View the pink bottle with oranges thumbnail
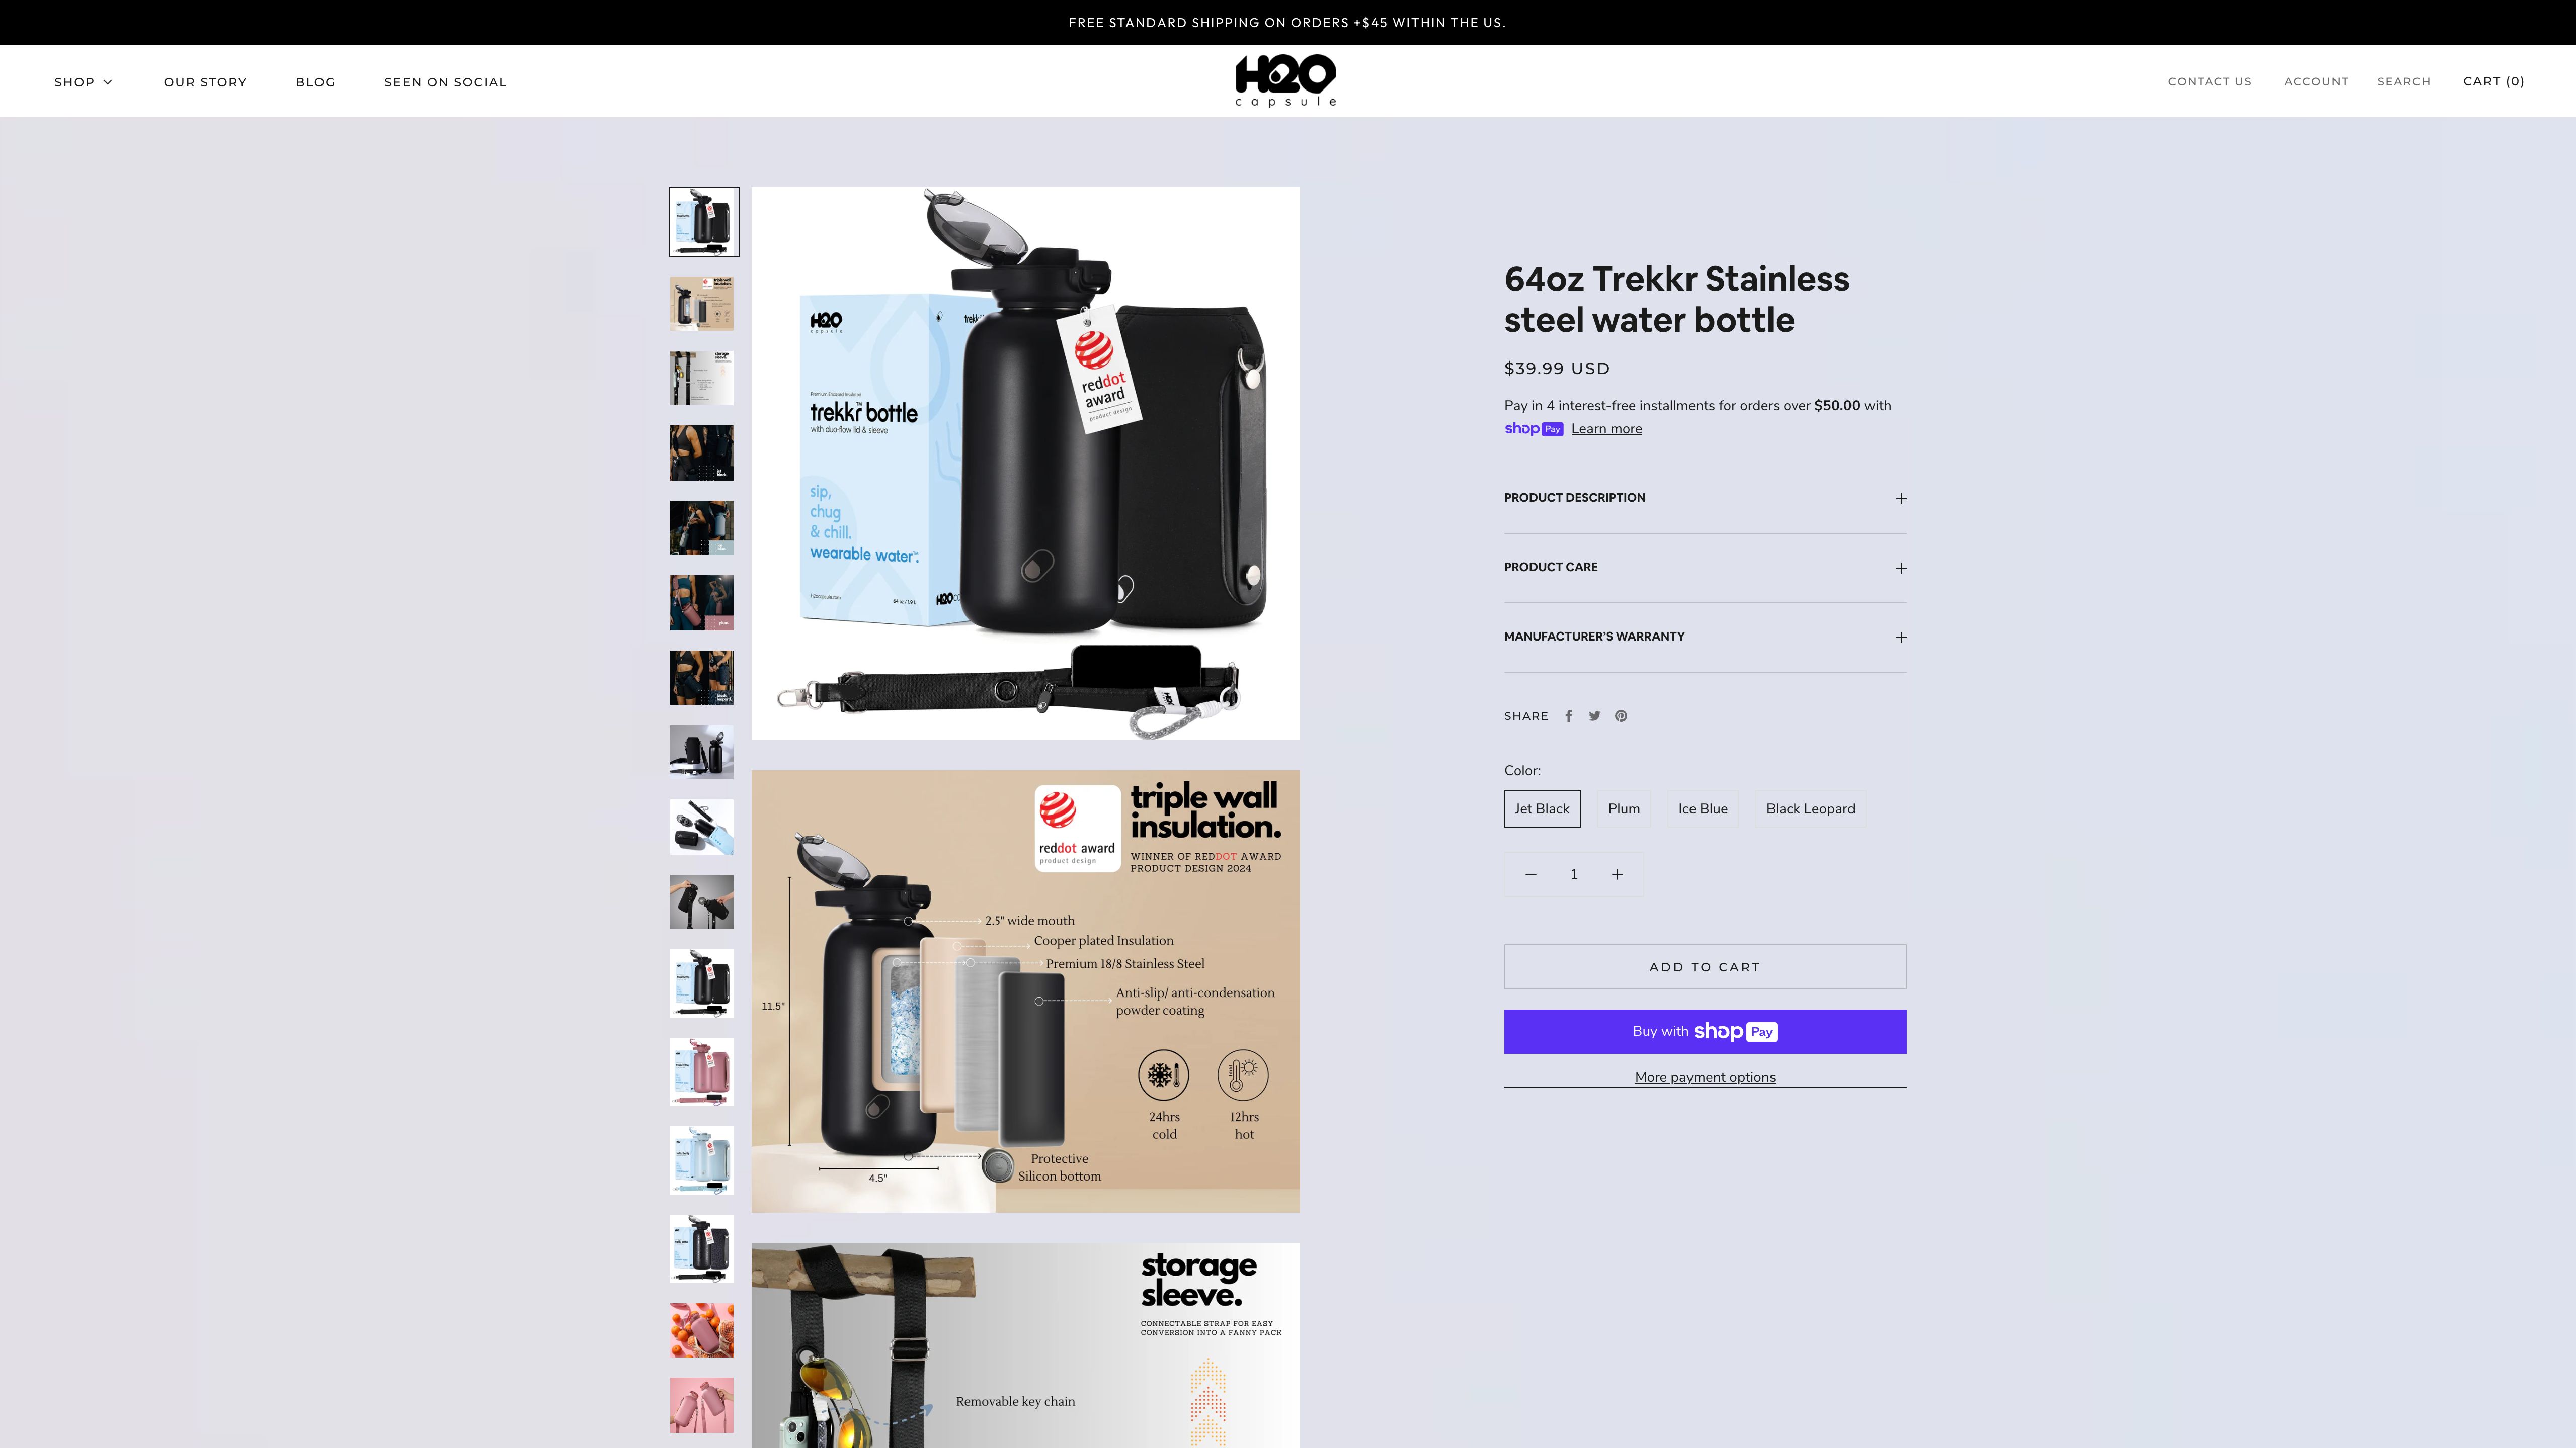 click(701, 1330)
